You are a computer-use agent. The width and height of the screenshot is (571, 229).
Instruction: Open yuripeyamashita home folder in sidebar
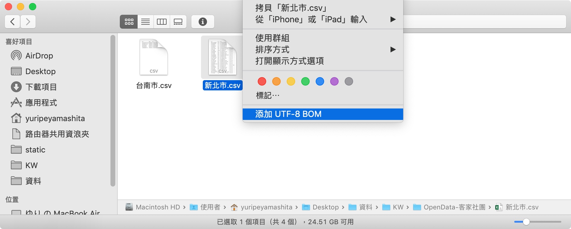(55, 118)
